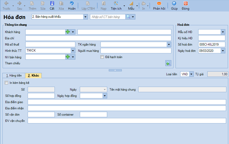229x144 pixels.
Task: Go to previous record with Trước
Action: click(7, 5)
